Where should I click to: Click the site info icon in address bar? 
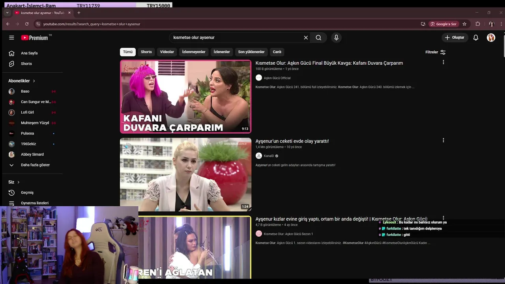coord(38,24)
